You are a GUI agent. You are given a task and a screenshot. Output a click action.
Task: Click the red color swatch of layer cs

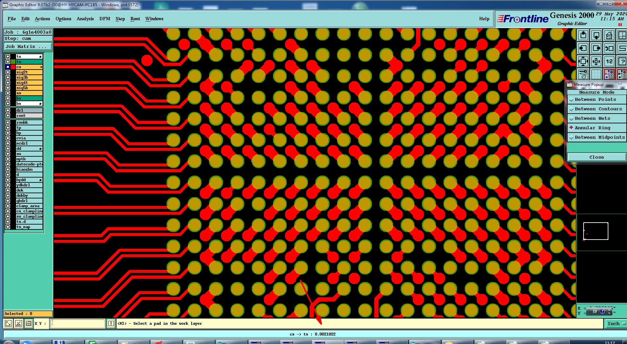pos(13,67)
